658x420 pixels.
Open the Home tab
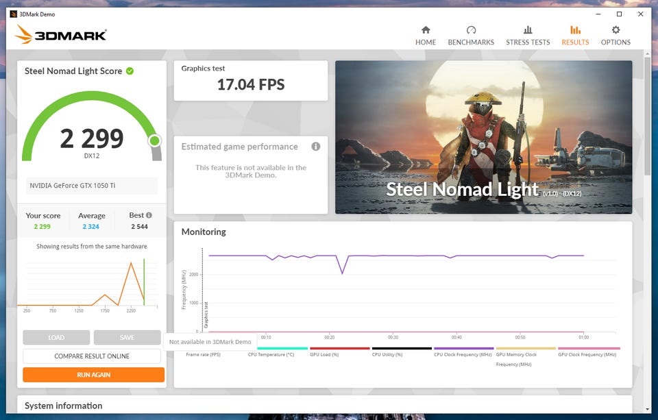(426, 36)
